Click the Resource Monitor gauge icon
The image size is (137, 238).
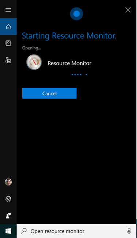[34, 62]
